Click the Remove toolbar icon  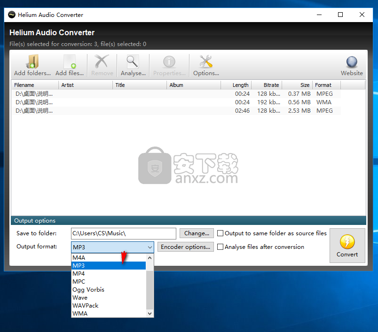click(102, 65)
